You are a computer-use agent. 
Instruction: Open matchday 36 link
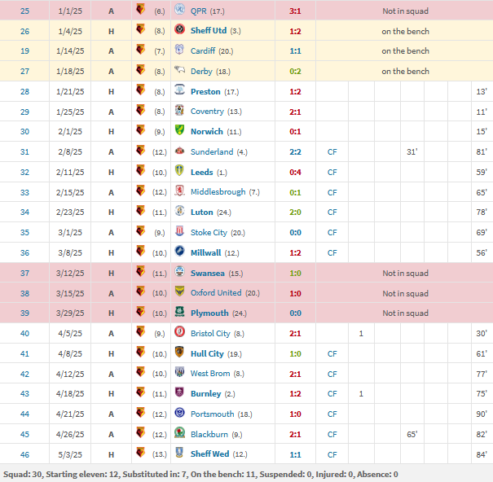[x=24, y=253]
